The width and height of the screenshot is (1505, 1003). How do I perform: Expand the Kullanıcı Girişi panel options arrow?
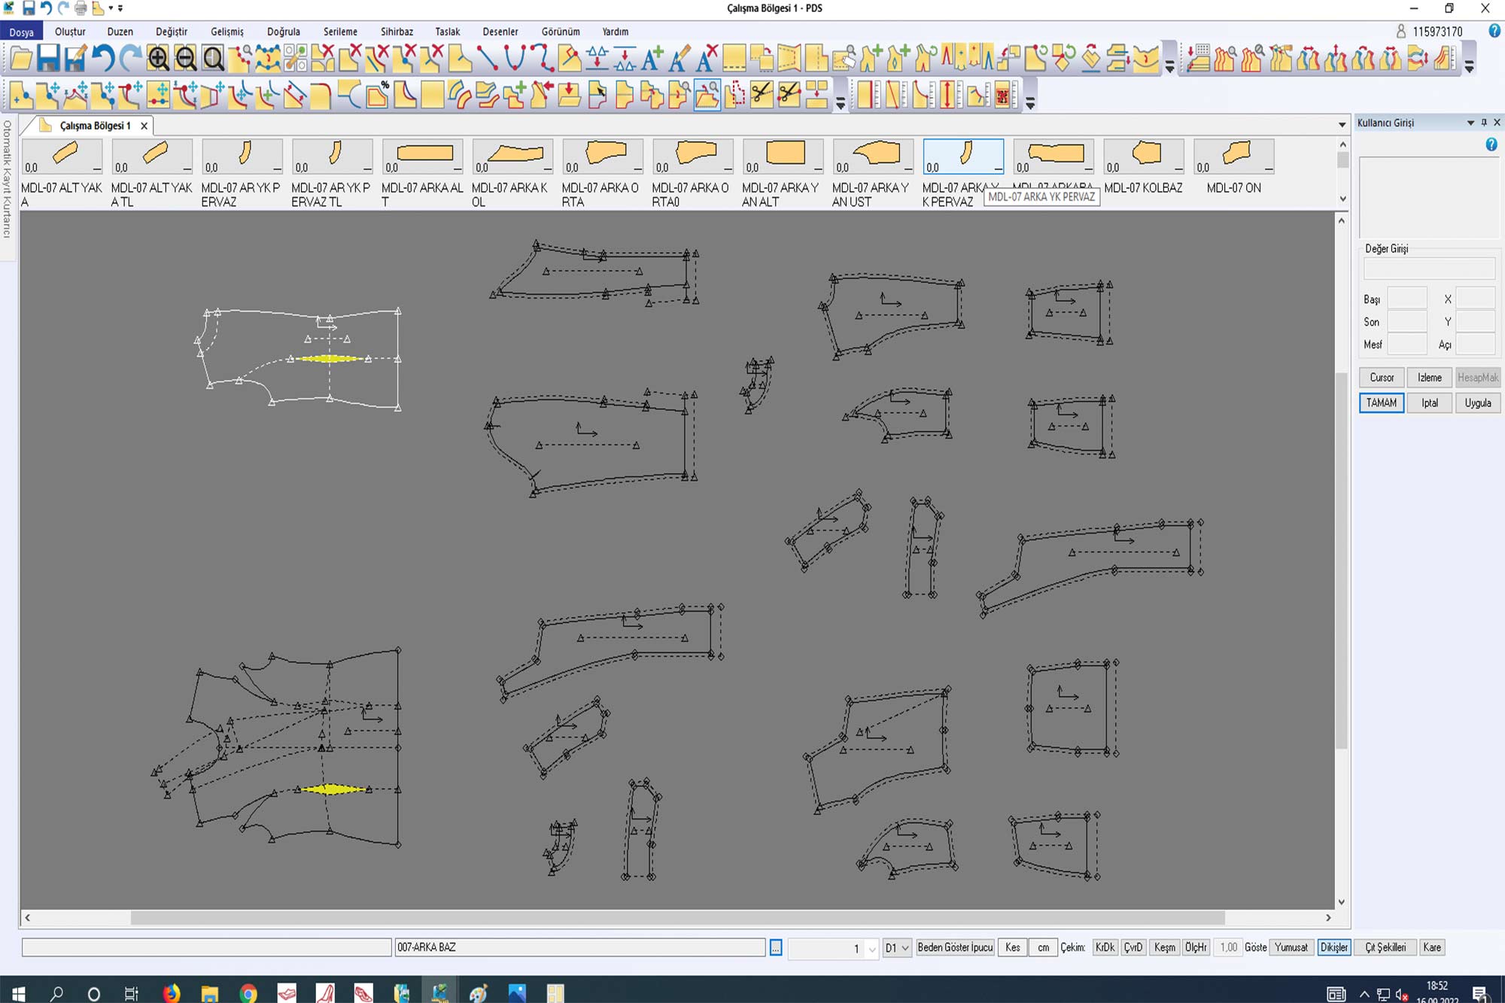coord(1470,123)
